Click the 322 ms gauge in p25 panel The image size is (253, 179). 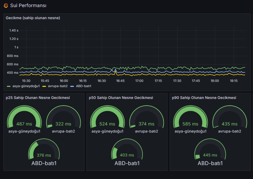(x=63, y=117)
